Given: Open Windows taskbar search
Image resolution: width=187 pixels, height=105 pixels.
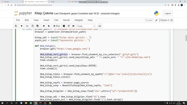Looking at the screenshot, I should pyautogui.click(x=7, y=103).
